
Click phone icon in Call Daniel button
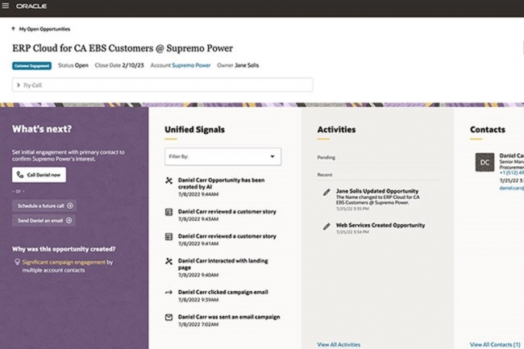coord(20,175)
